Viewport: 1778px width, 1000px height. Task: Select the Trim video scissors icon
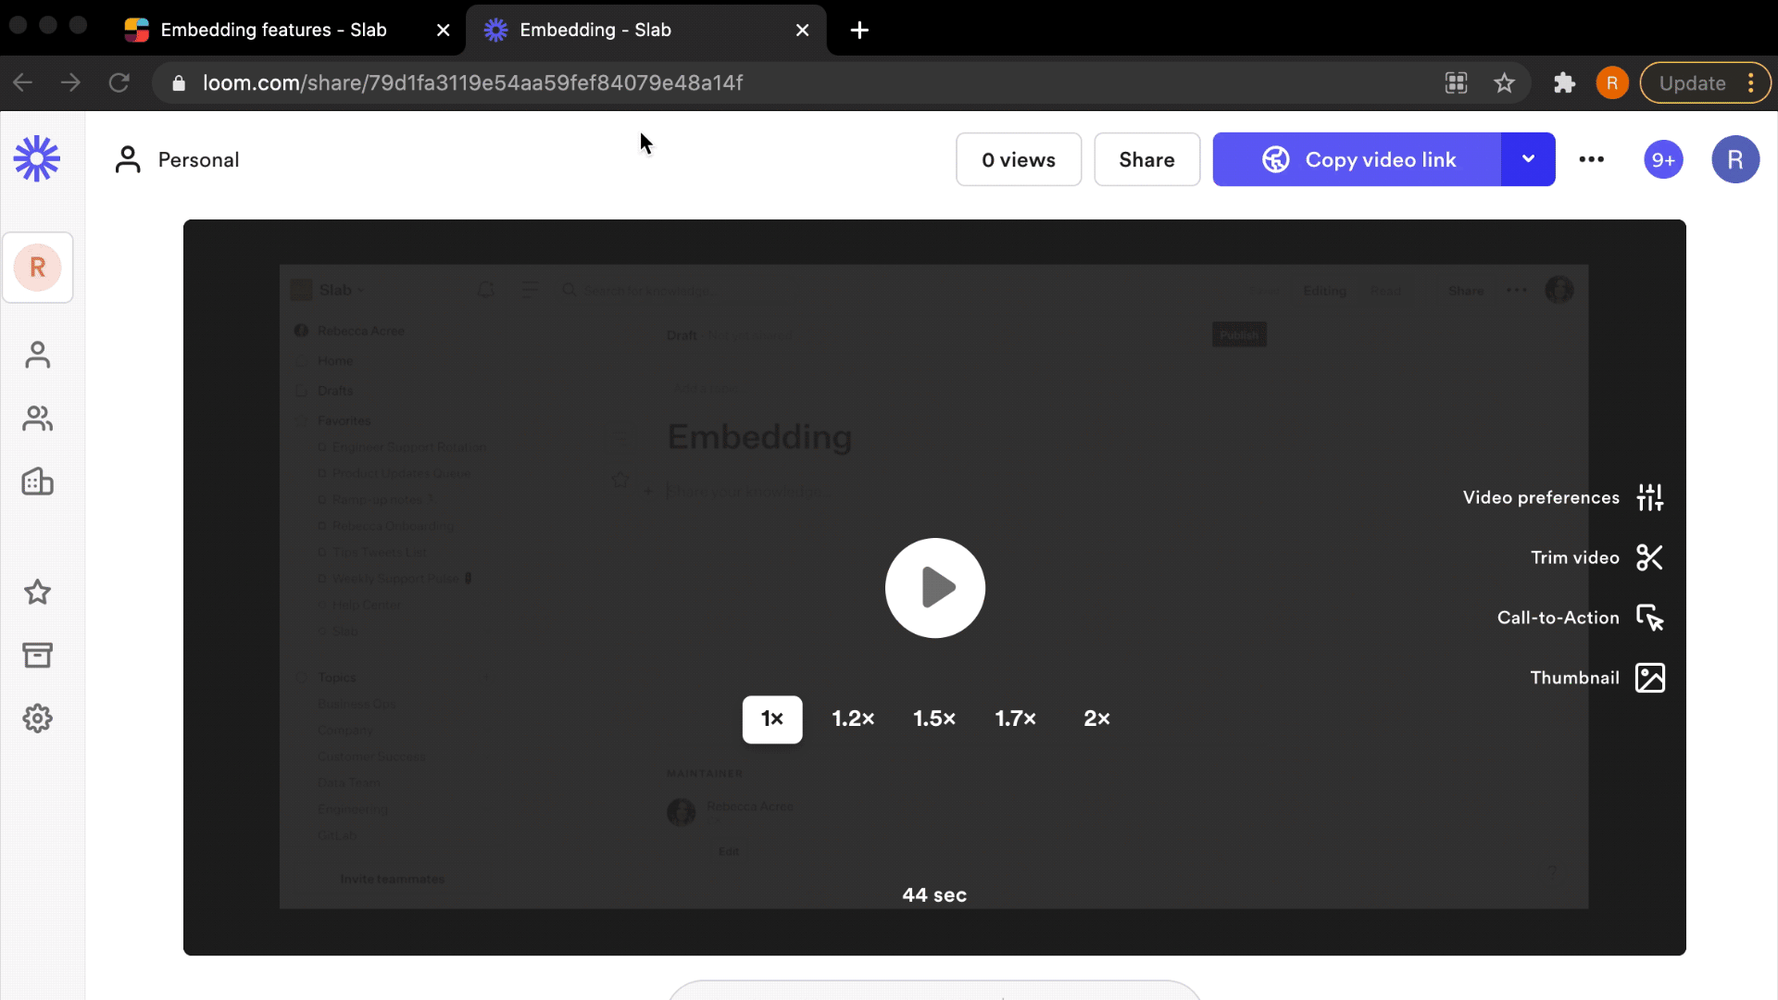[1651, 557]
